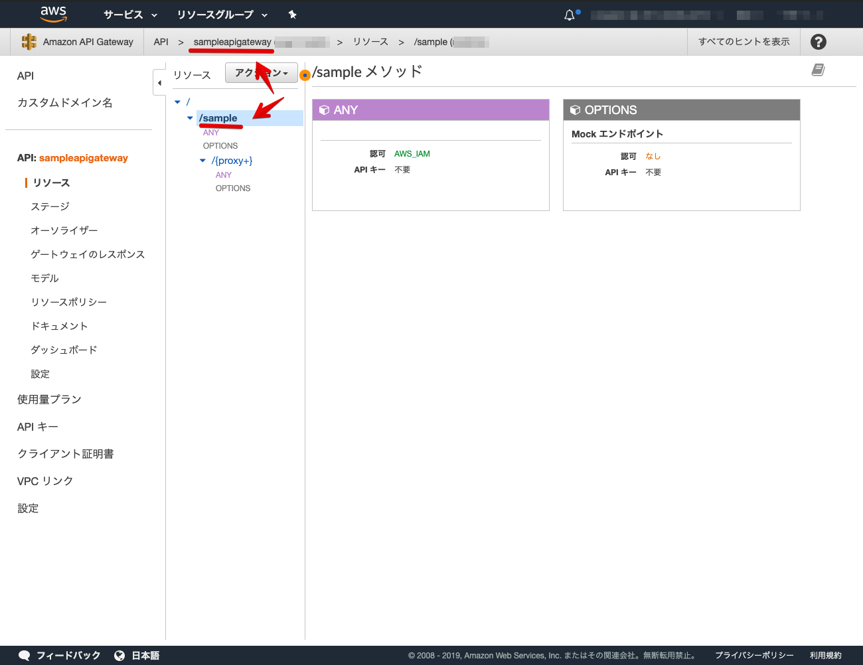
Task: Open API in the sidebar
Action: coord(25,76)
